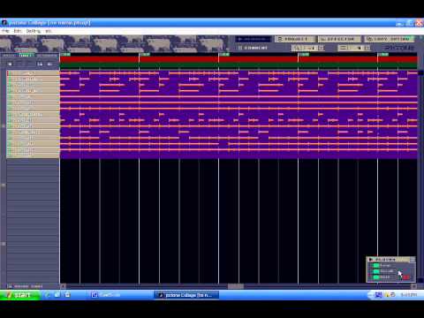This screenshot has width=424, height=318.
Task: Click the last icon of the vertical zoom group
Action: click(367, 48)
